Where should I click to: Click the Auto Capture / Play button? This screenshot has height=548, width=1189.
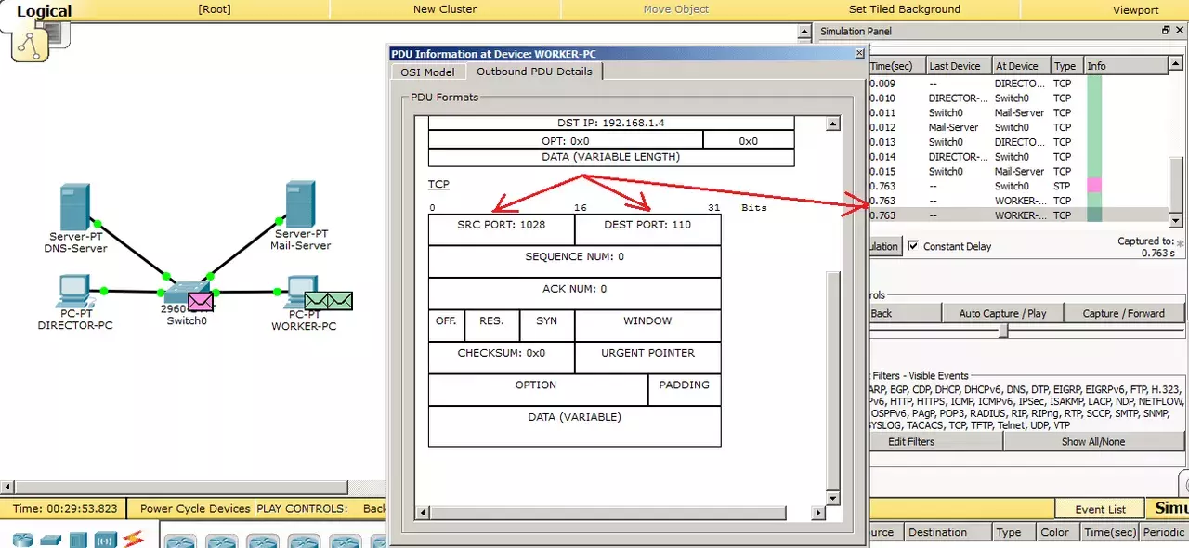[x=1003, y=313]
